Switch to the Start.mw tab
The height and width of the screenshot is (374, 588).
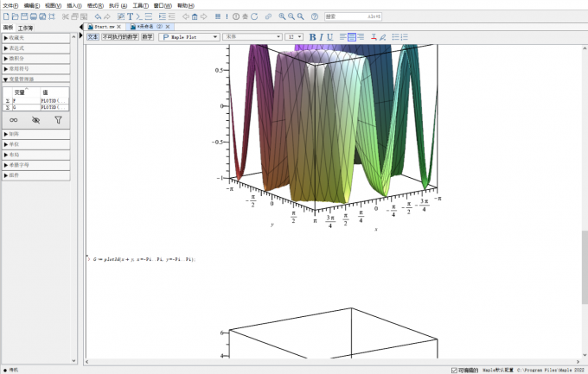[106, 28]
